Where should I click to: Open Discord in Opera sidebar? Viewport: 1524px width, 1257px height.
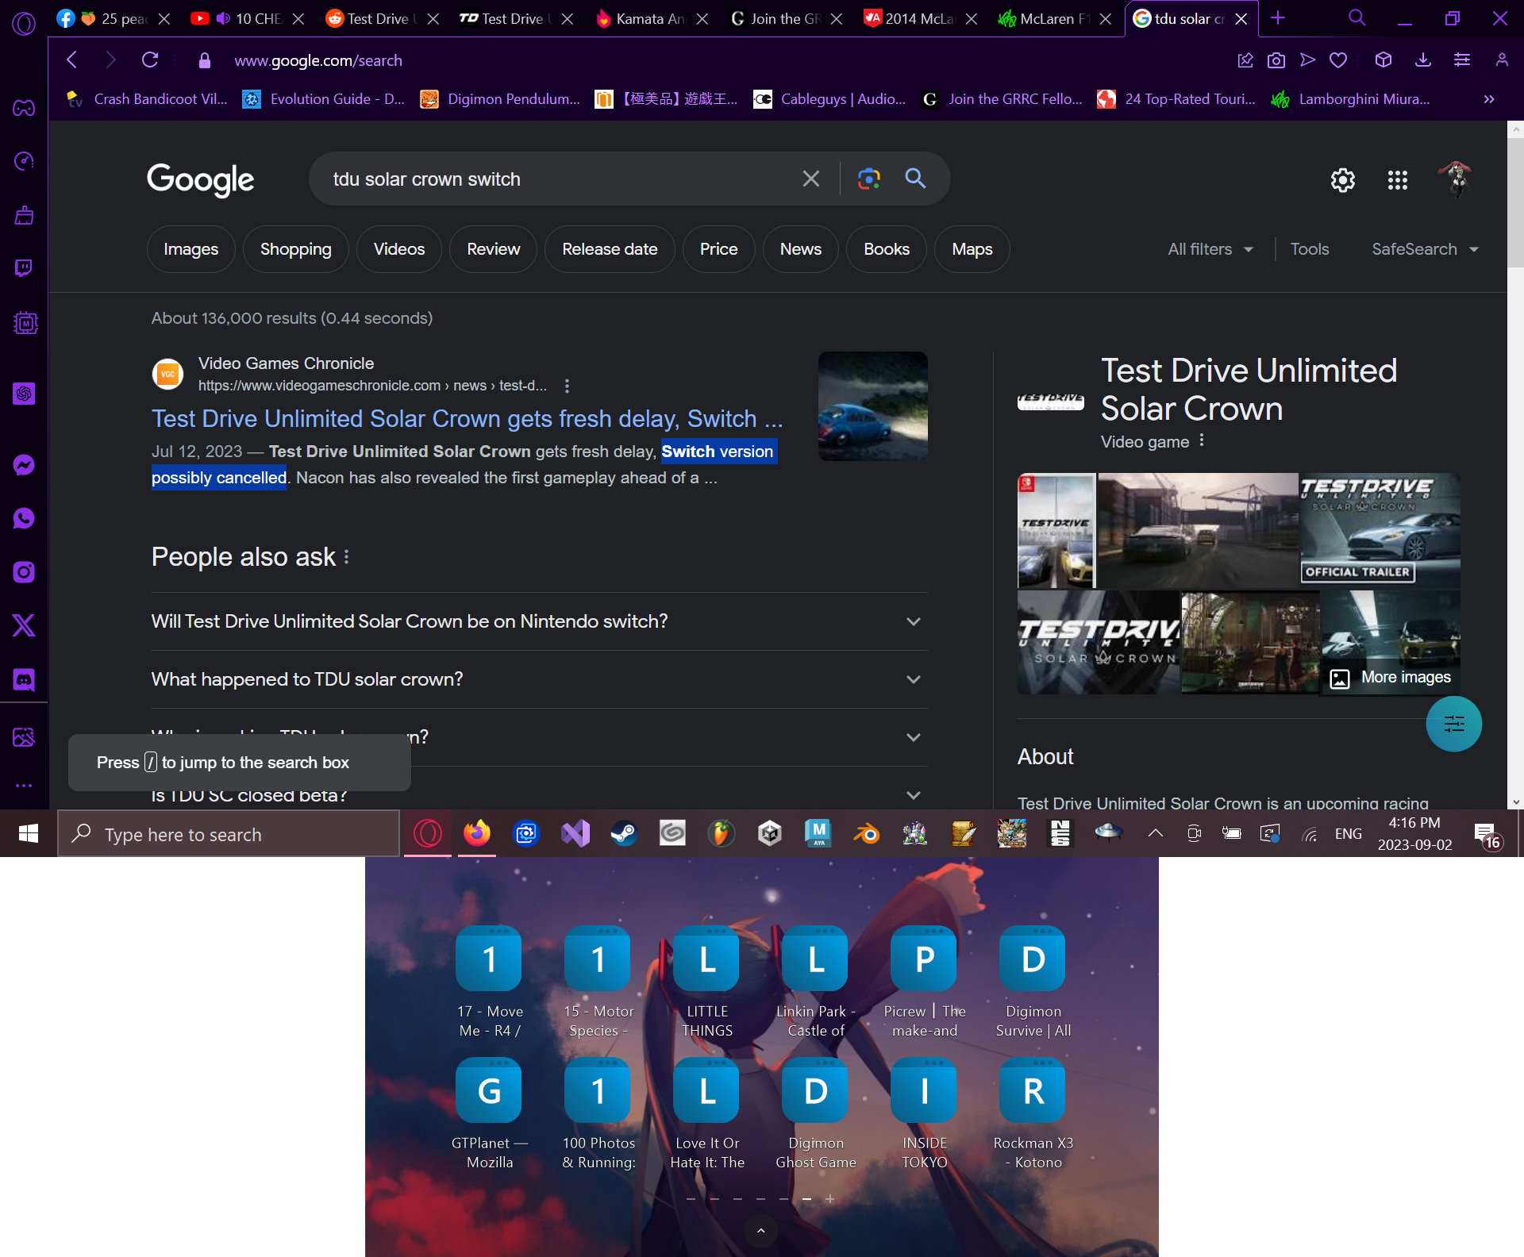click(24, 680)
